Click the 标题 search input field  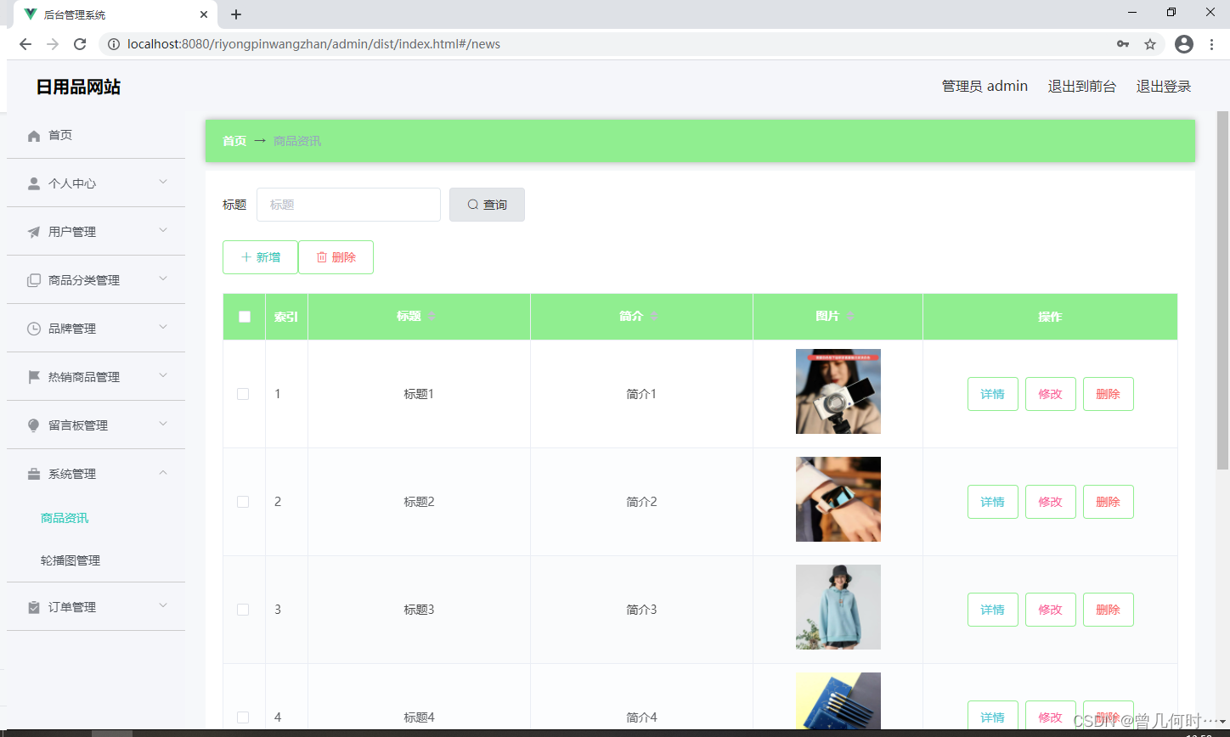[x=348, y=205]
